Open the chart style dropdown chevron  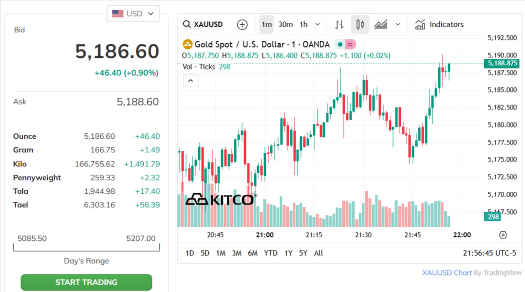(398, 24)
